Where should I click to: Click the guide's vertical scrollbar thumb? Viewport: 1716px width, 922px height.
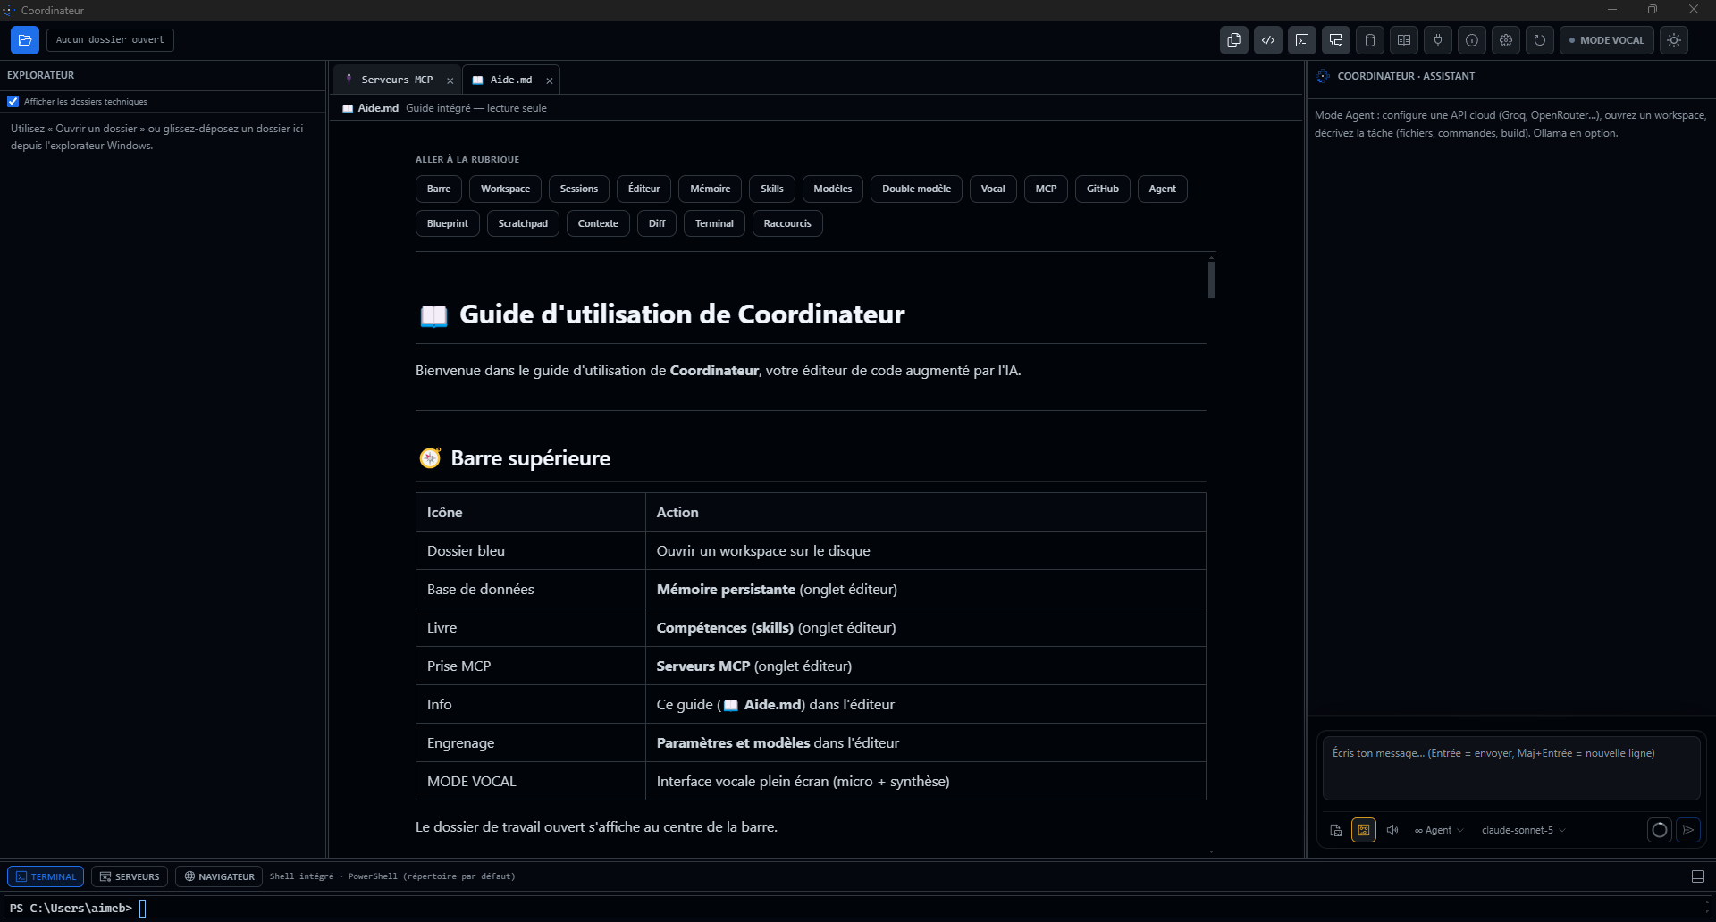point(1211,279)
